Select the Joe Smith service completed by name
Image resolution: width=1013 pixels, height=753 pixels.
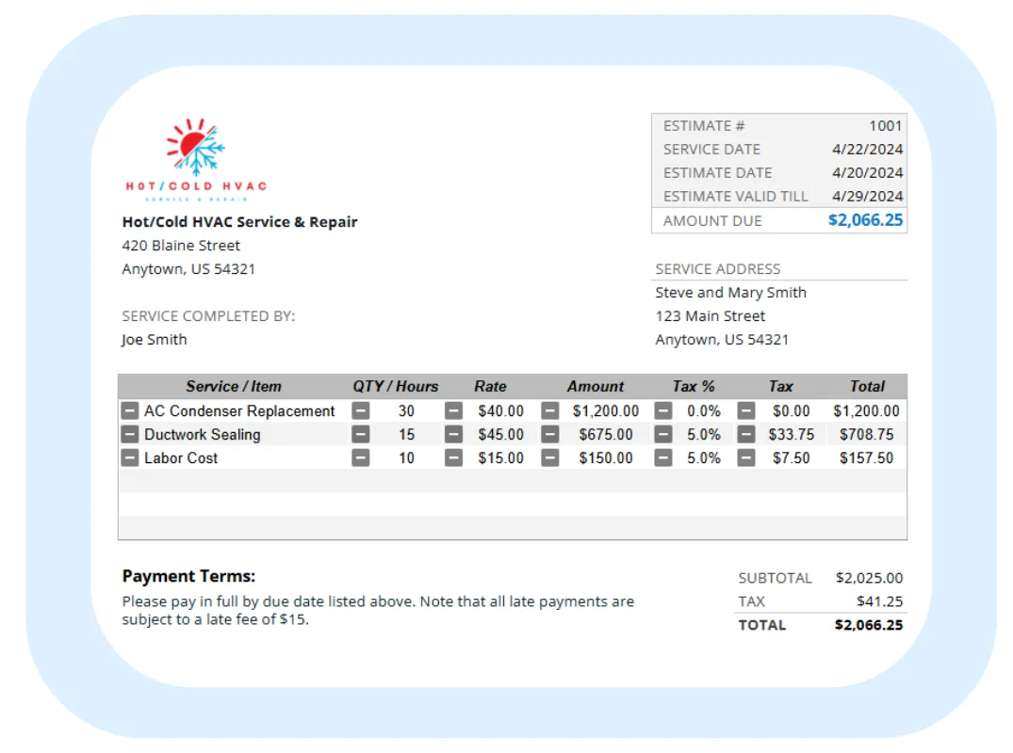point(154,339)
